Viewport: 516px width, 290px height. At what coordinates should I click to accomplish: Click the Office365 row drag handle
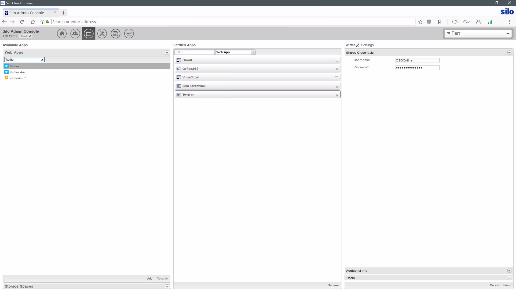[337, 69]
